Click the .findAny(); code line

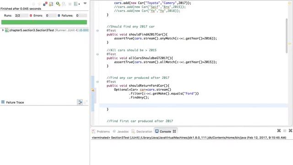139,98
